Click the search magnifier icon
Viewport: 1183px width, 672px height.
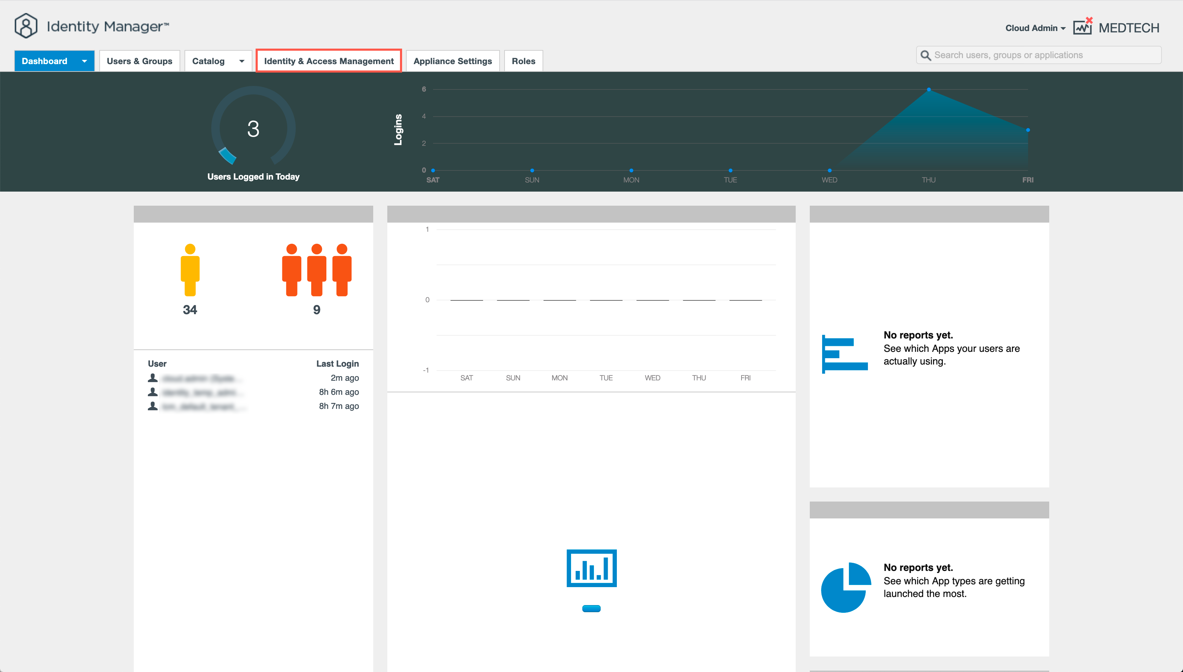(x=926, y=55)
